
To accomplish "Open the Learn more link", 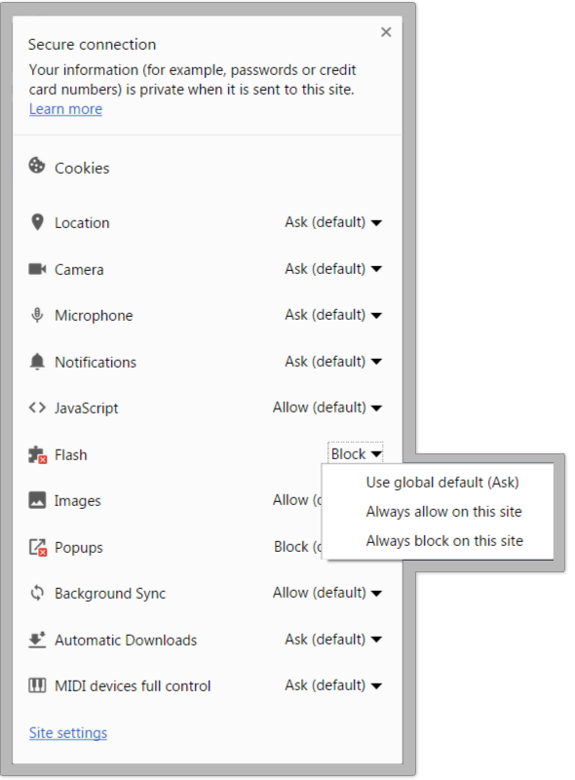I will 64,108.
